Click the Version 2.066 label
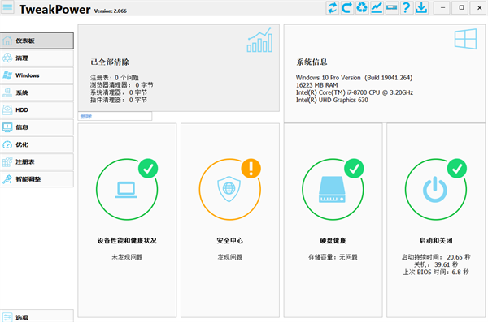Screen dimensions: 488x322 coord(111,11)
